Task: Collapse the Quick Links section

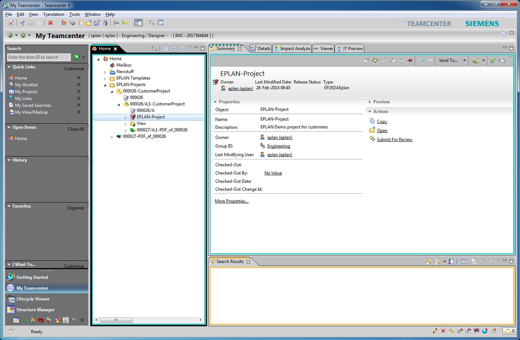Action: 9,67
